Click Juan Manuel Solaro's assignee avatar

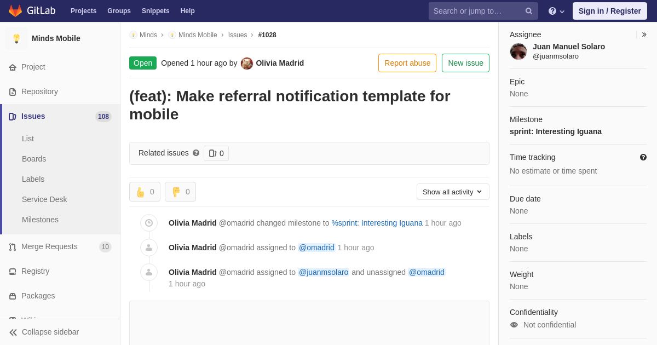pyautogui.click(x=518, y=51)
